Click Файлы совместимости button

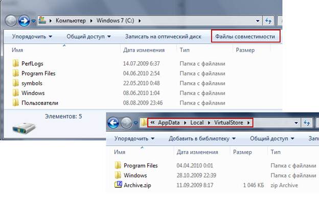point(245,37)
